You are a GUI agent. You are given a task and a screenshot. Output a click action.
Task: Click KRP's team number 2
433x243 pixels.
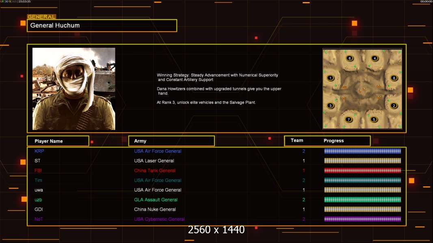pos(304,151)
